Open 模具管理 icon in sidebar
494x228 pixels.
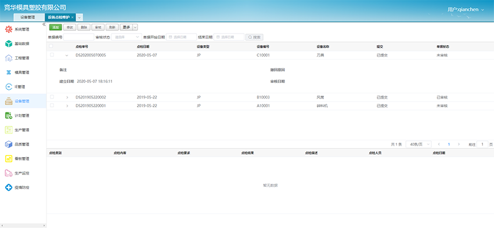(9, 73)
